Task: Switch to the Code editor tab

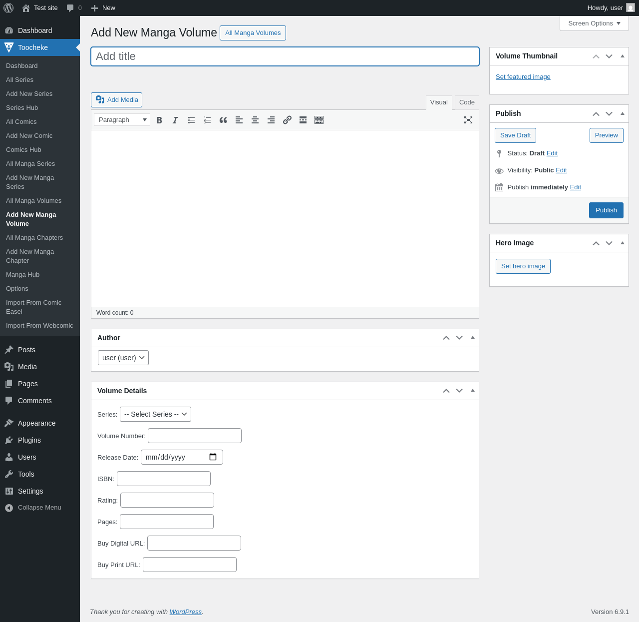Action: pyautogui.click(x=467, y=102)
